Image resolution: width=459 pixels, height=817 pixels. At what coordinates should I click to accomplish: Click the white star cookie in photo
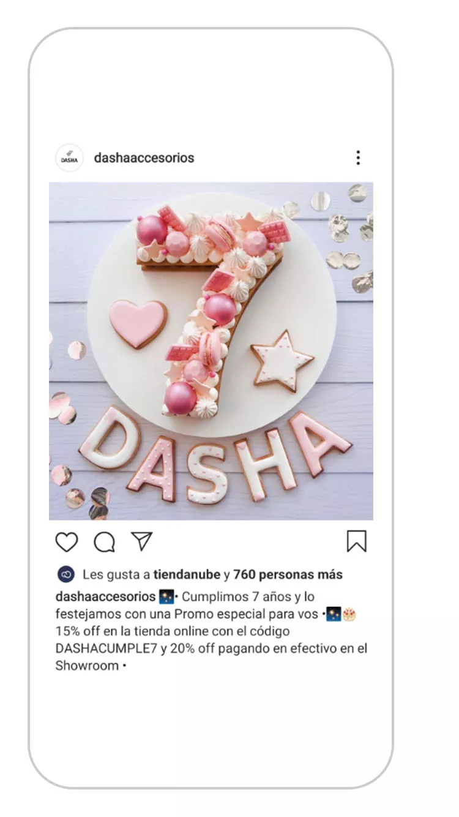point(282,361)
